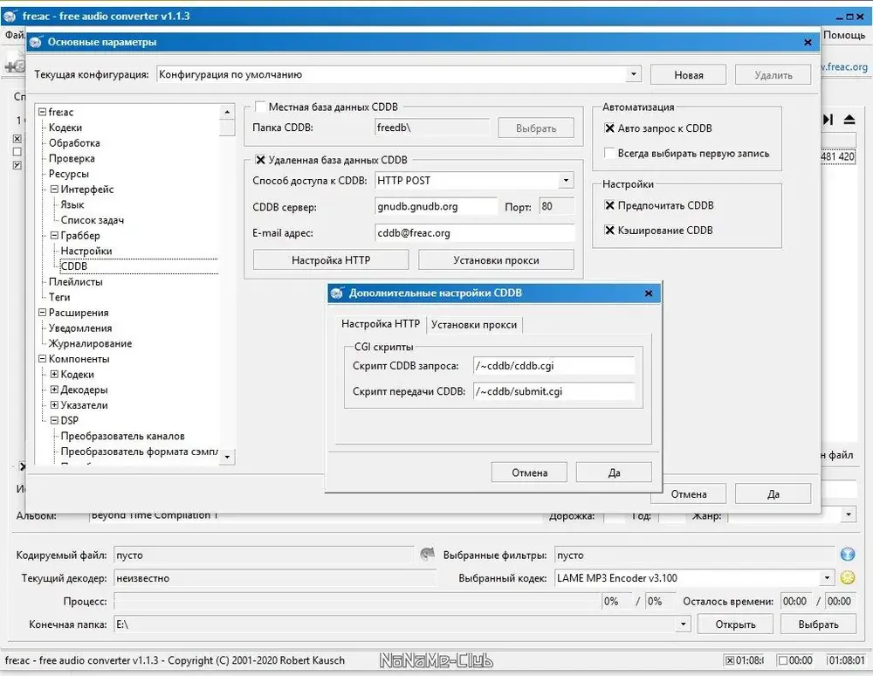Click the eject disc icon
This screenshot has width=873, height=676.
849,120
